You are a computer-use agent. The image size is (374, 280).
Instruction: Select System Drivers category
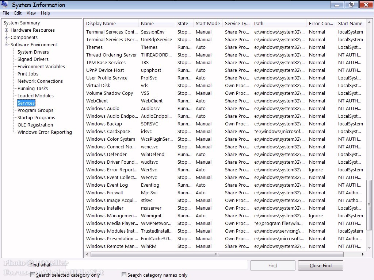(x=33, y=52)
